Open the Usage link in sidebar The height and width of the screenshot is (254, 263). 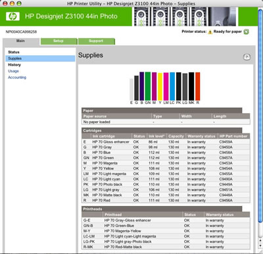point(13,71)
